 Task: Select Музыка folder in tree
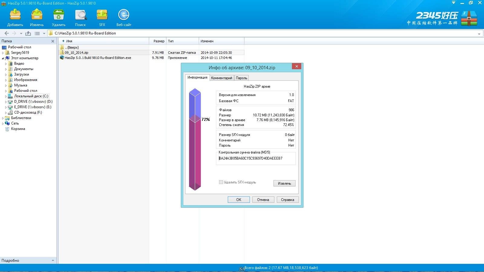pos(21,85)
